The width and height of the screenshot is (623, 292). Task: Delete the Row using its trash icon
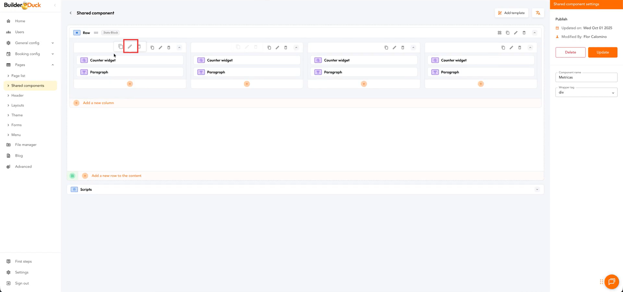point(524,33)
